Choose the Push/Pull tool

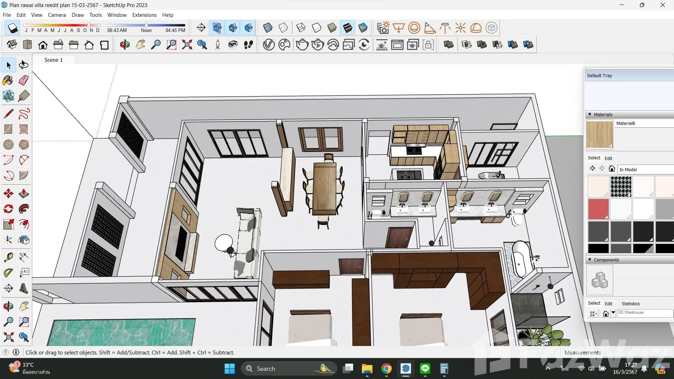click(x=24, y=193)
